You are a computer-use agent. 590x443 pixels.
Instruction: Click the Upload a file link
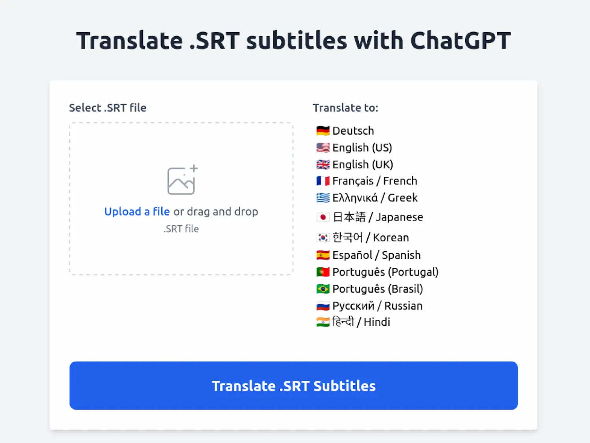(x=137, y=211)
